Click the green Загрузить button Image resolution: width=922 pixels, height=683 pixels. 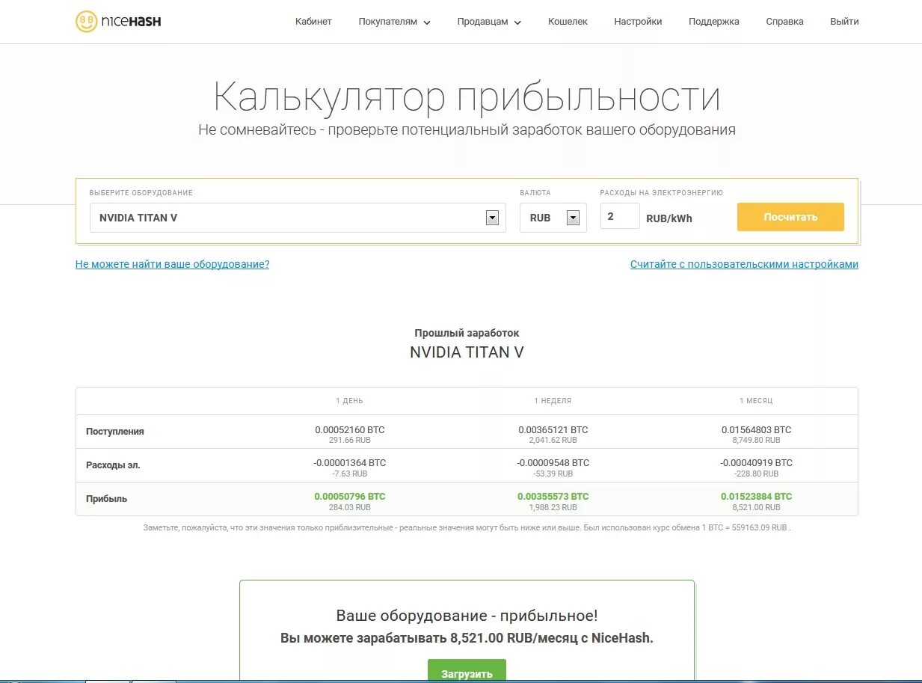tap(467, 671)
